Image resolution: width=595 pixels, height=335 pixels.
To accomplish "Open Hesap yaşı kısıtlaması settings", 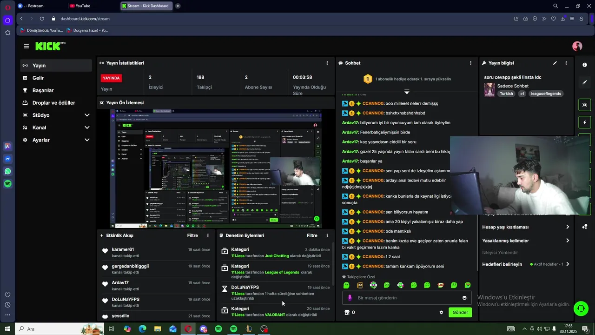I will [526, 227].
